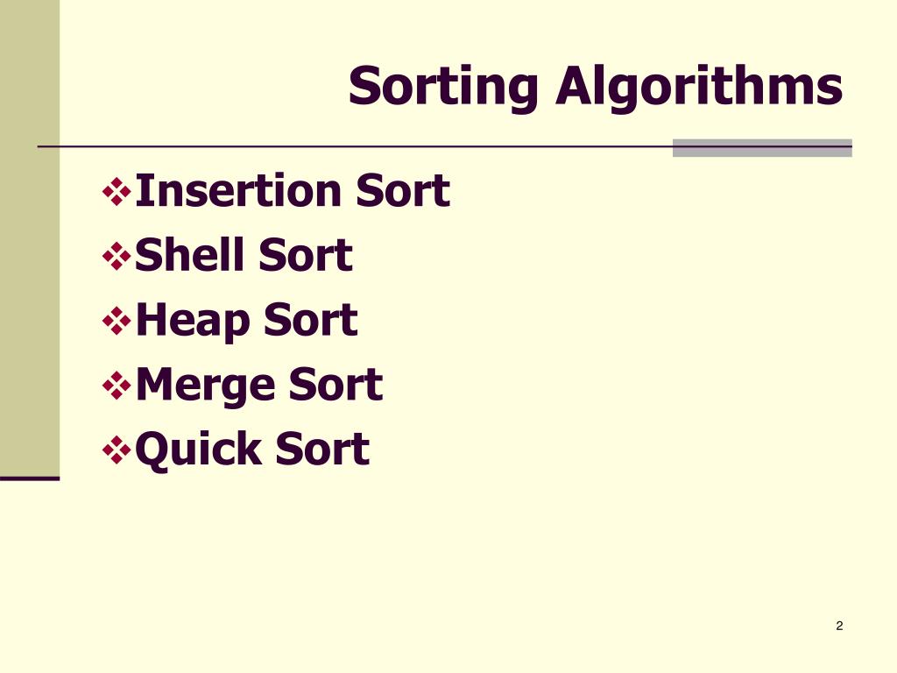Image resolution: width=897 pixels, height=673 pixels.
Task: Click the diamond bullet beside Insertion Sort
Action: (117, 192)
